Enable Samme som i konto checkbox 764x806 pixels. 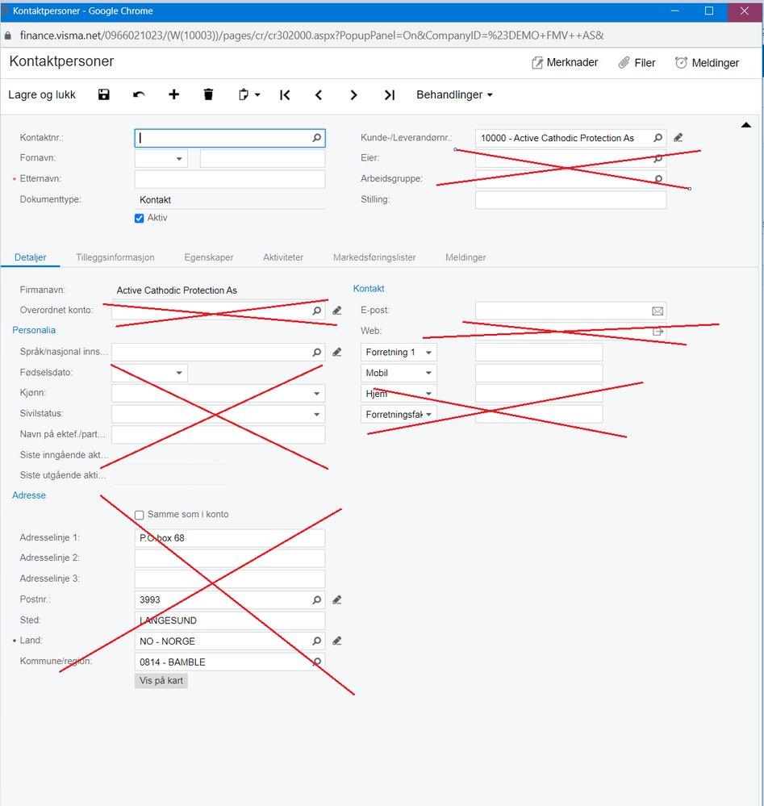coord(140,515)
